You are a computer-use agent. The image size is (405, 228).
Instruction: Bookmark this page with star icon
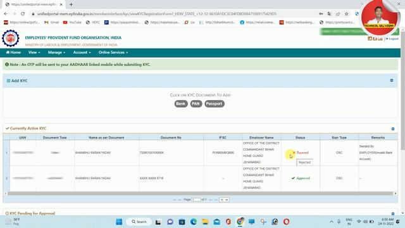(346, 14)
